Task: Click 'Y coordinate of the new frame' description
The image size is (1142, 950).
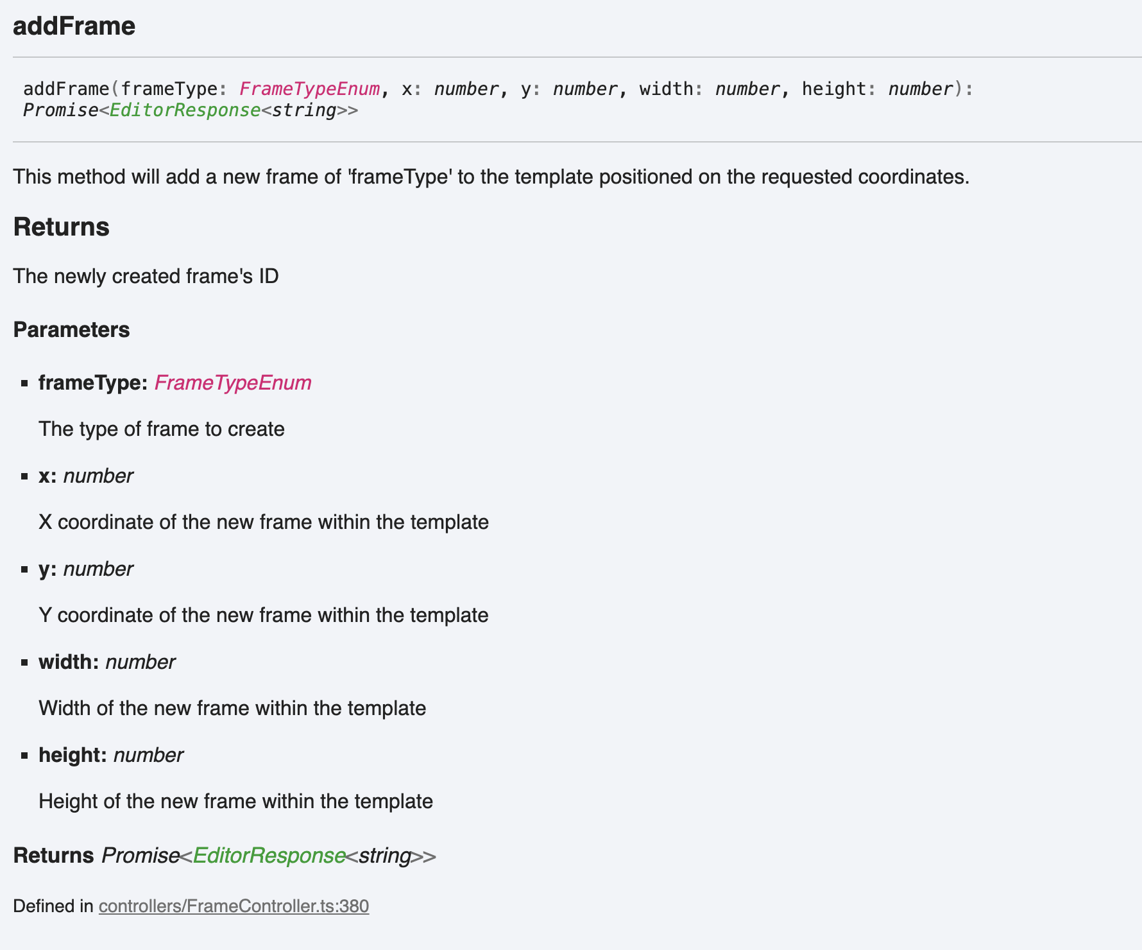Action: (x=264, y=615)
